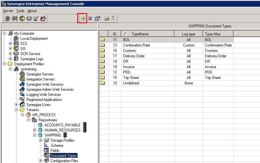This screenshot has width=260, height=163.
Task: Expand the Storage Profiles node
Action: point(40,140)
